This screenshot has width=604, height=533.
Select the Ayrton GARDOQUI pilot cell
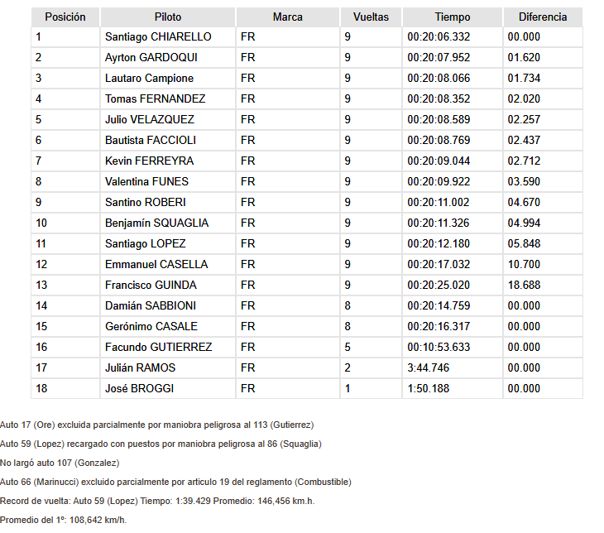pos(168,57)
